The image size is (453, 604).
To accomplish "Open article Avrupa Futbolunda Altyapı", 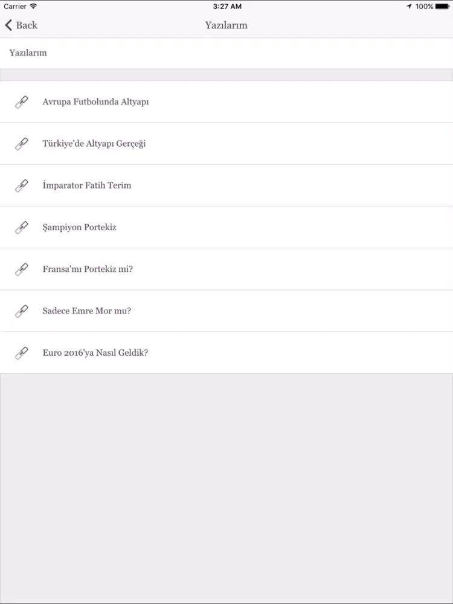I will [226, 101].
